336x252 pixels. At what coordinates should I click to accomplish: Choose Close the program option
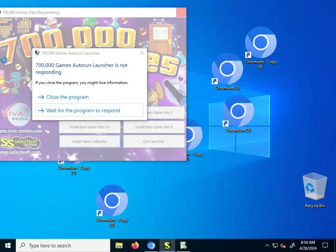(89, 97)
